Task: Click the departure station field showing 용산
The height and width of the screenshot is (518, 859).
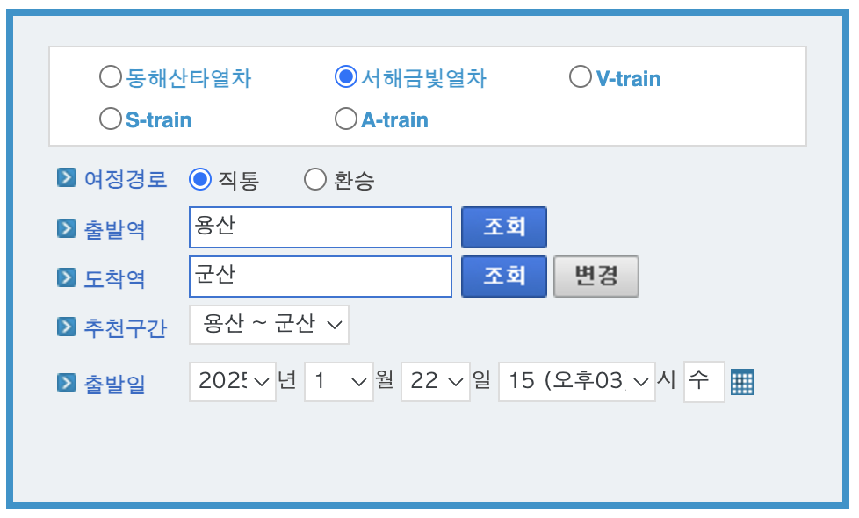Action: pos(320,227)
